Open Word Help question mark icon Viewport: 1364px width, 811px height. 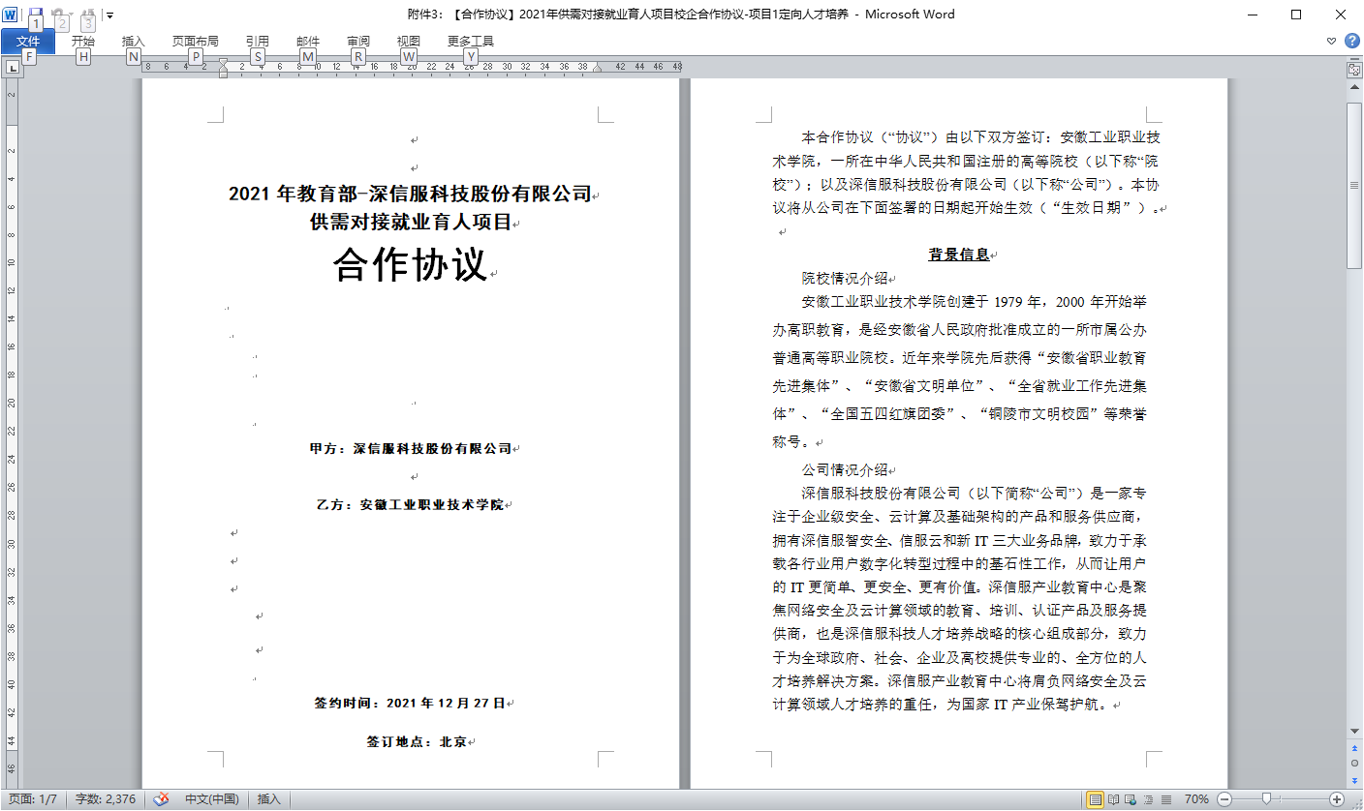click(x=1352, y=41)
